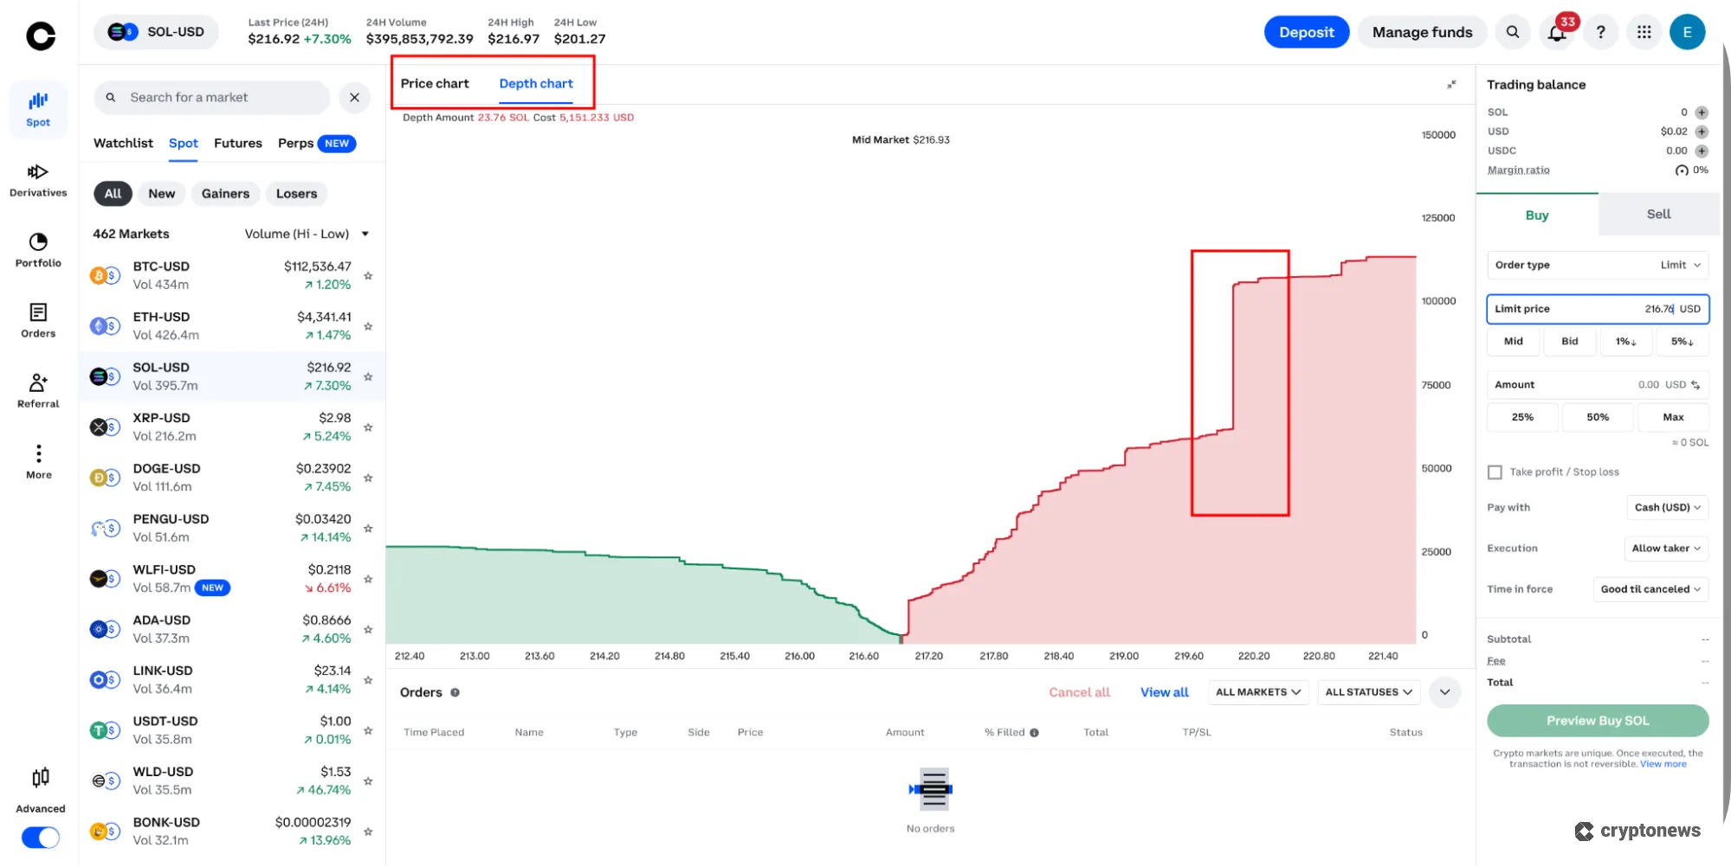Image resolution: width=1731 pixels, height=867 pixels.
Task: Favorite BTC-USD with its star
Action: click(x=368, y=275)
